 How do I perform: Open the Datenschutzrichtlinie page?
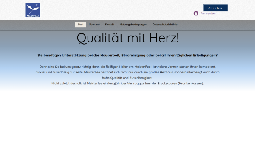[x=165, y=25]
